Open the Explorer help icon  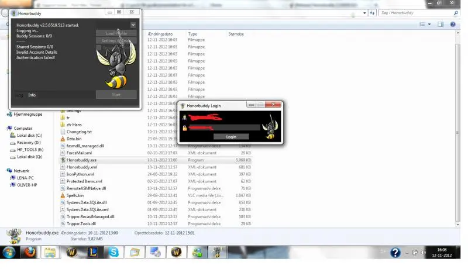pos(453,24)
